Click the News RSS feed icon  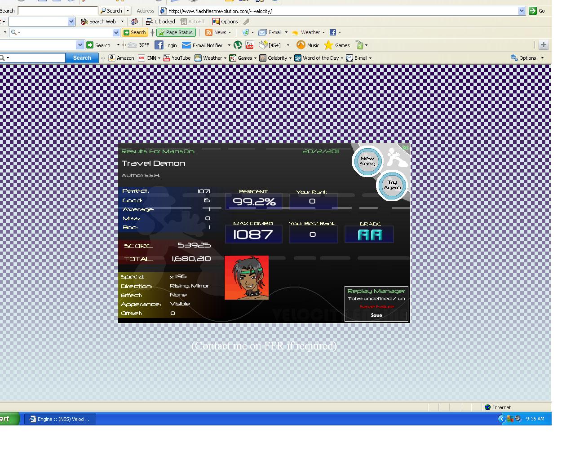(209, 32)
